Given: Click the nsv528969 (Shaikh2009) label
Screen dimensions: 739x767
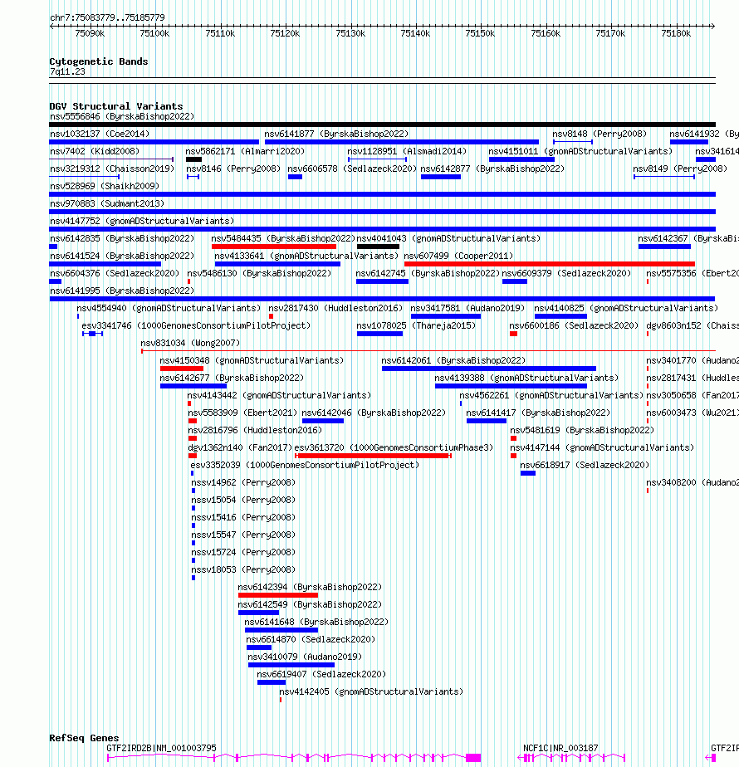Looking at the screenshot, I should [105, 187].
